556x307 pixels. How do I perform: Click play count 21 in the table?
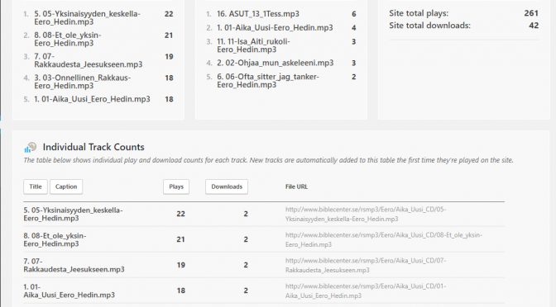tap(181, 239)
